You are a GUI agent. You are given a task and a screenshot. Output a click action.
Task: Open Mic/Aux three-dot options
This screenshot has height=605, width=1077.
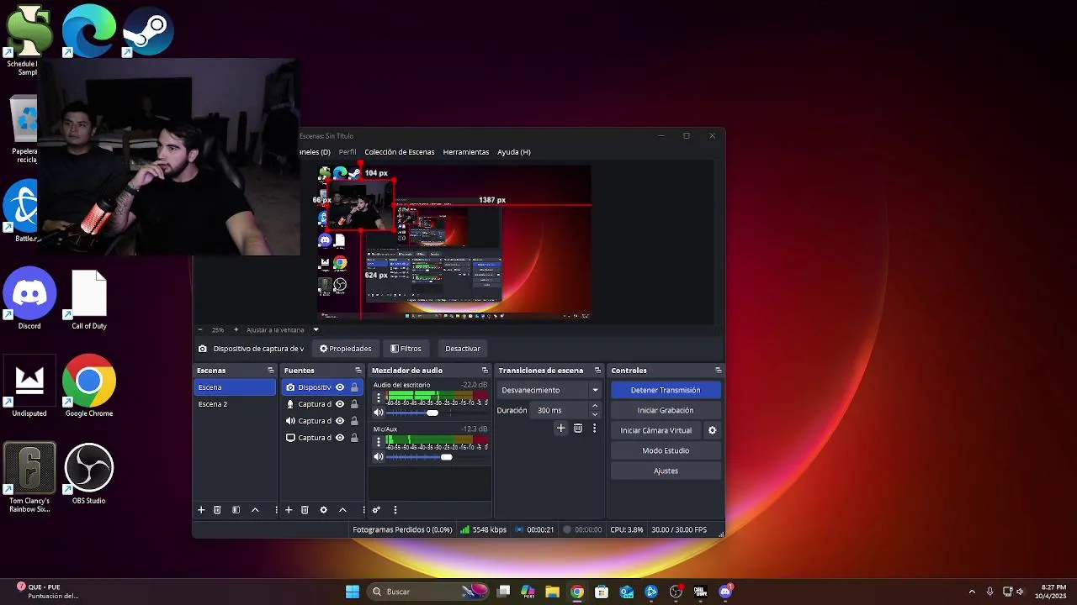379,442
